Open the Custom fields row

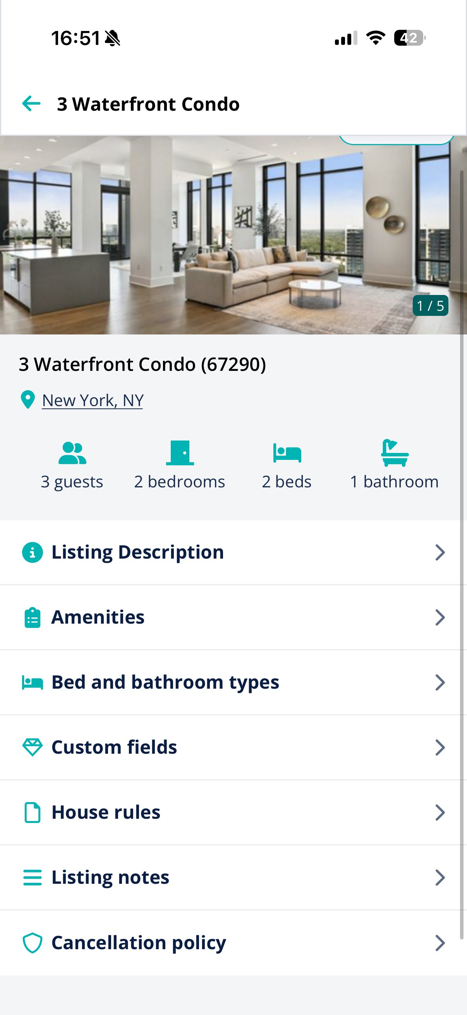(233, 748)
